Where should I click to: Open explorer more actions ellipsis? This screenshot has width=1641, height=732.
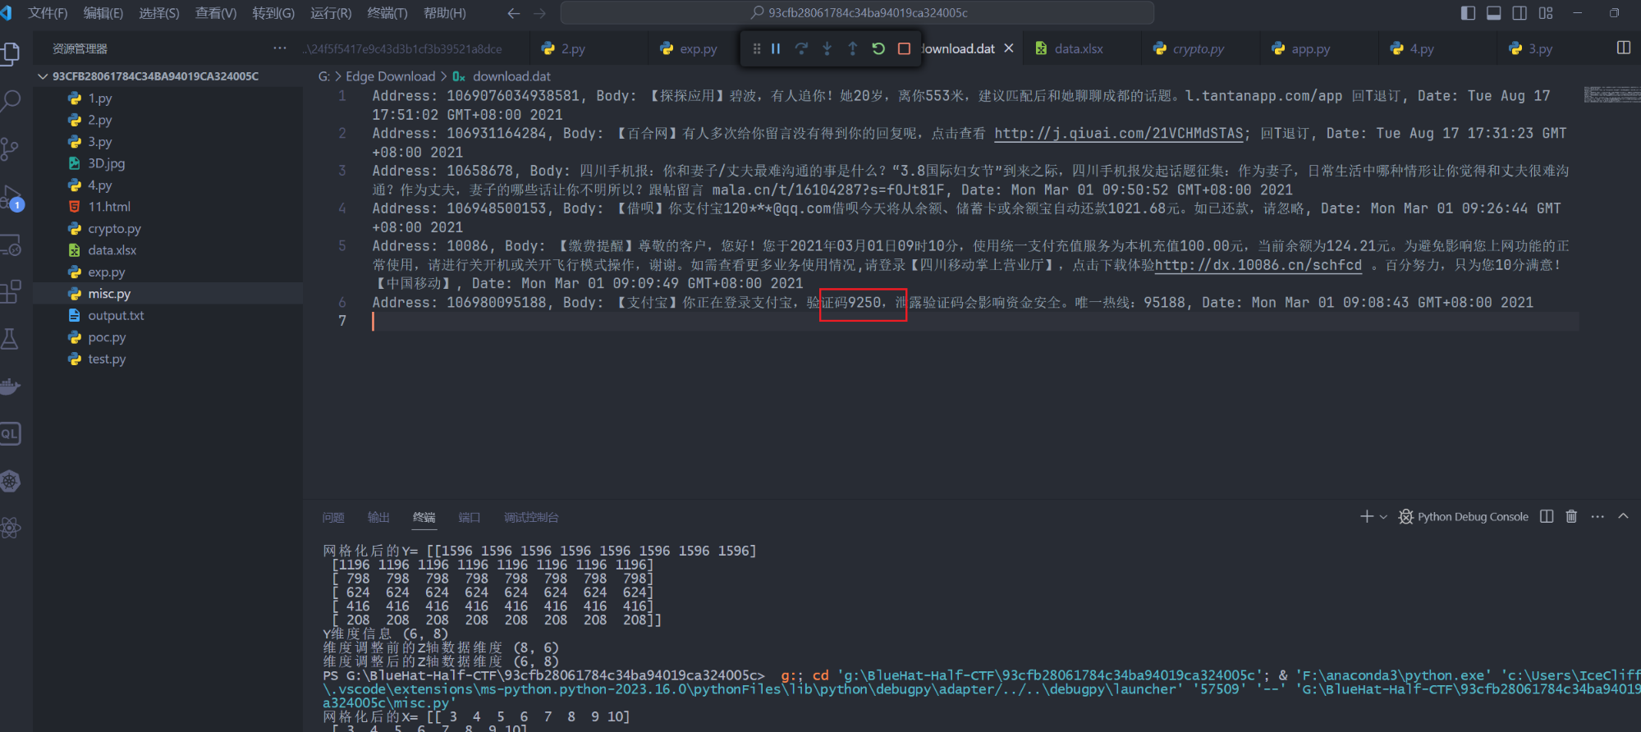280,48
